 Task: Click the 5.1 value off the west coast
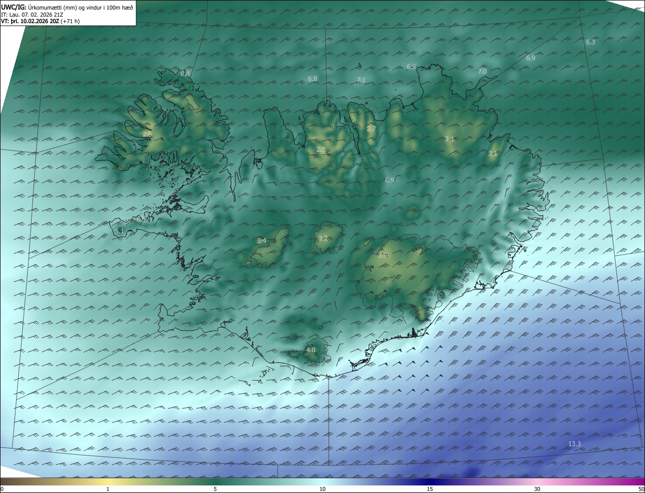119,231
